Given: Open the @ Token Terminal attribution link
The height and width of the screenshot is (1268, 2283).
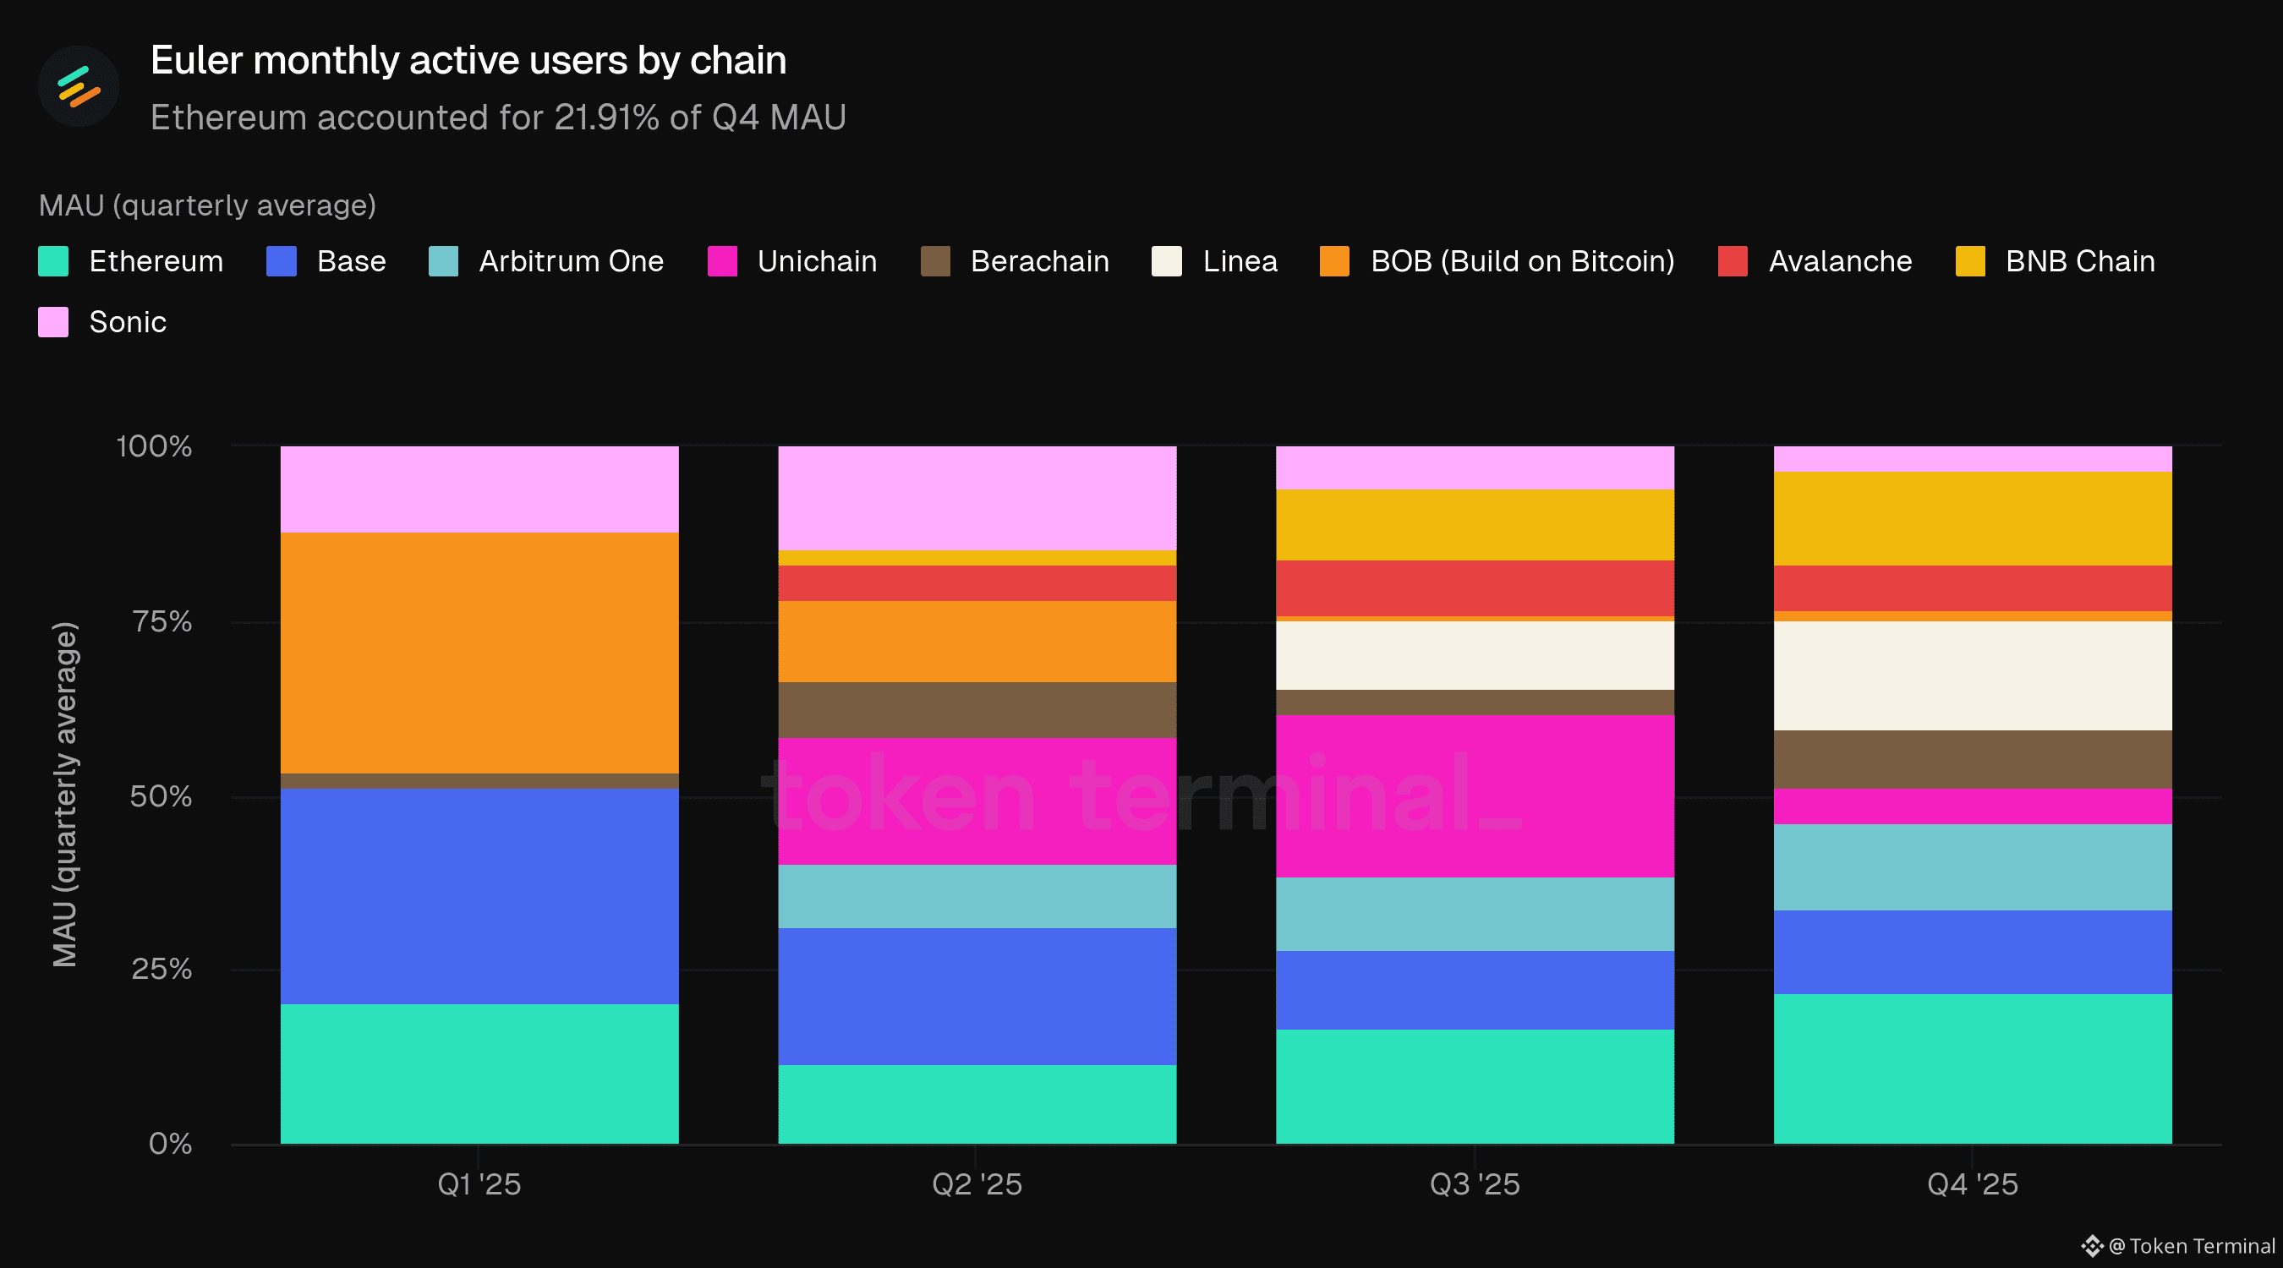Looking at the screenshot, I should tap(2192, 1246).
